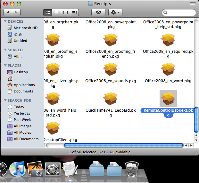Image resolution: width=199 pixels, height=183 pixels.
Task: Open the Documents stack in the Dock
Action: (96, 169)
